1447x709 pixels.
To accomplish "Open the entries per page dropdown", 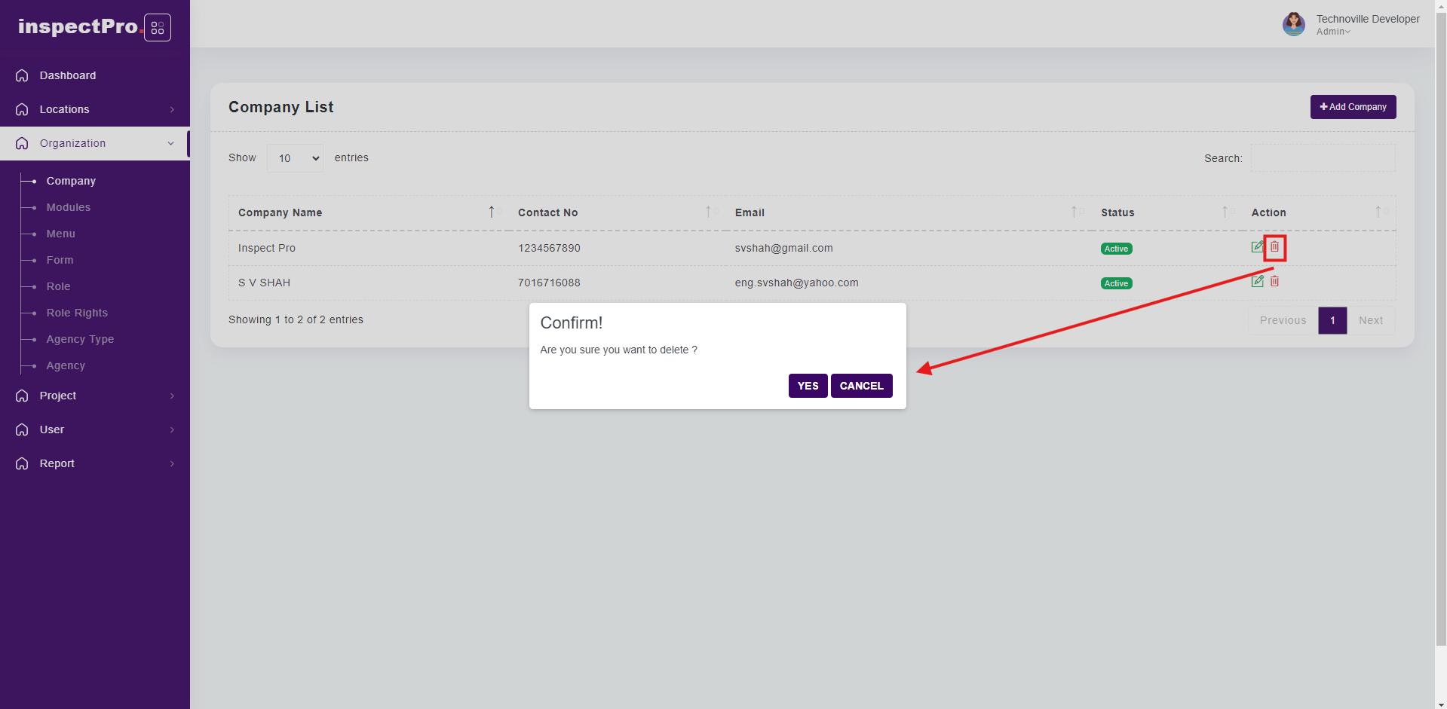I will click(x=295, y=158).
